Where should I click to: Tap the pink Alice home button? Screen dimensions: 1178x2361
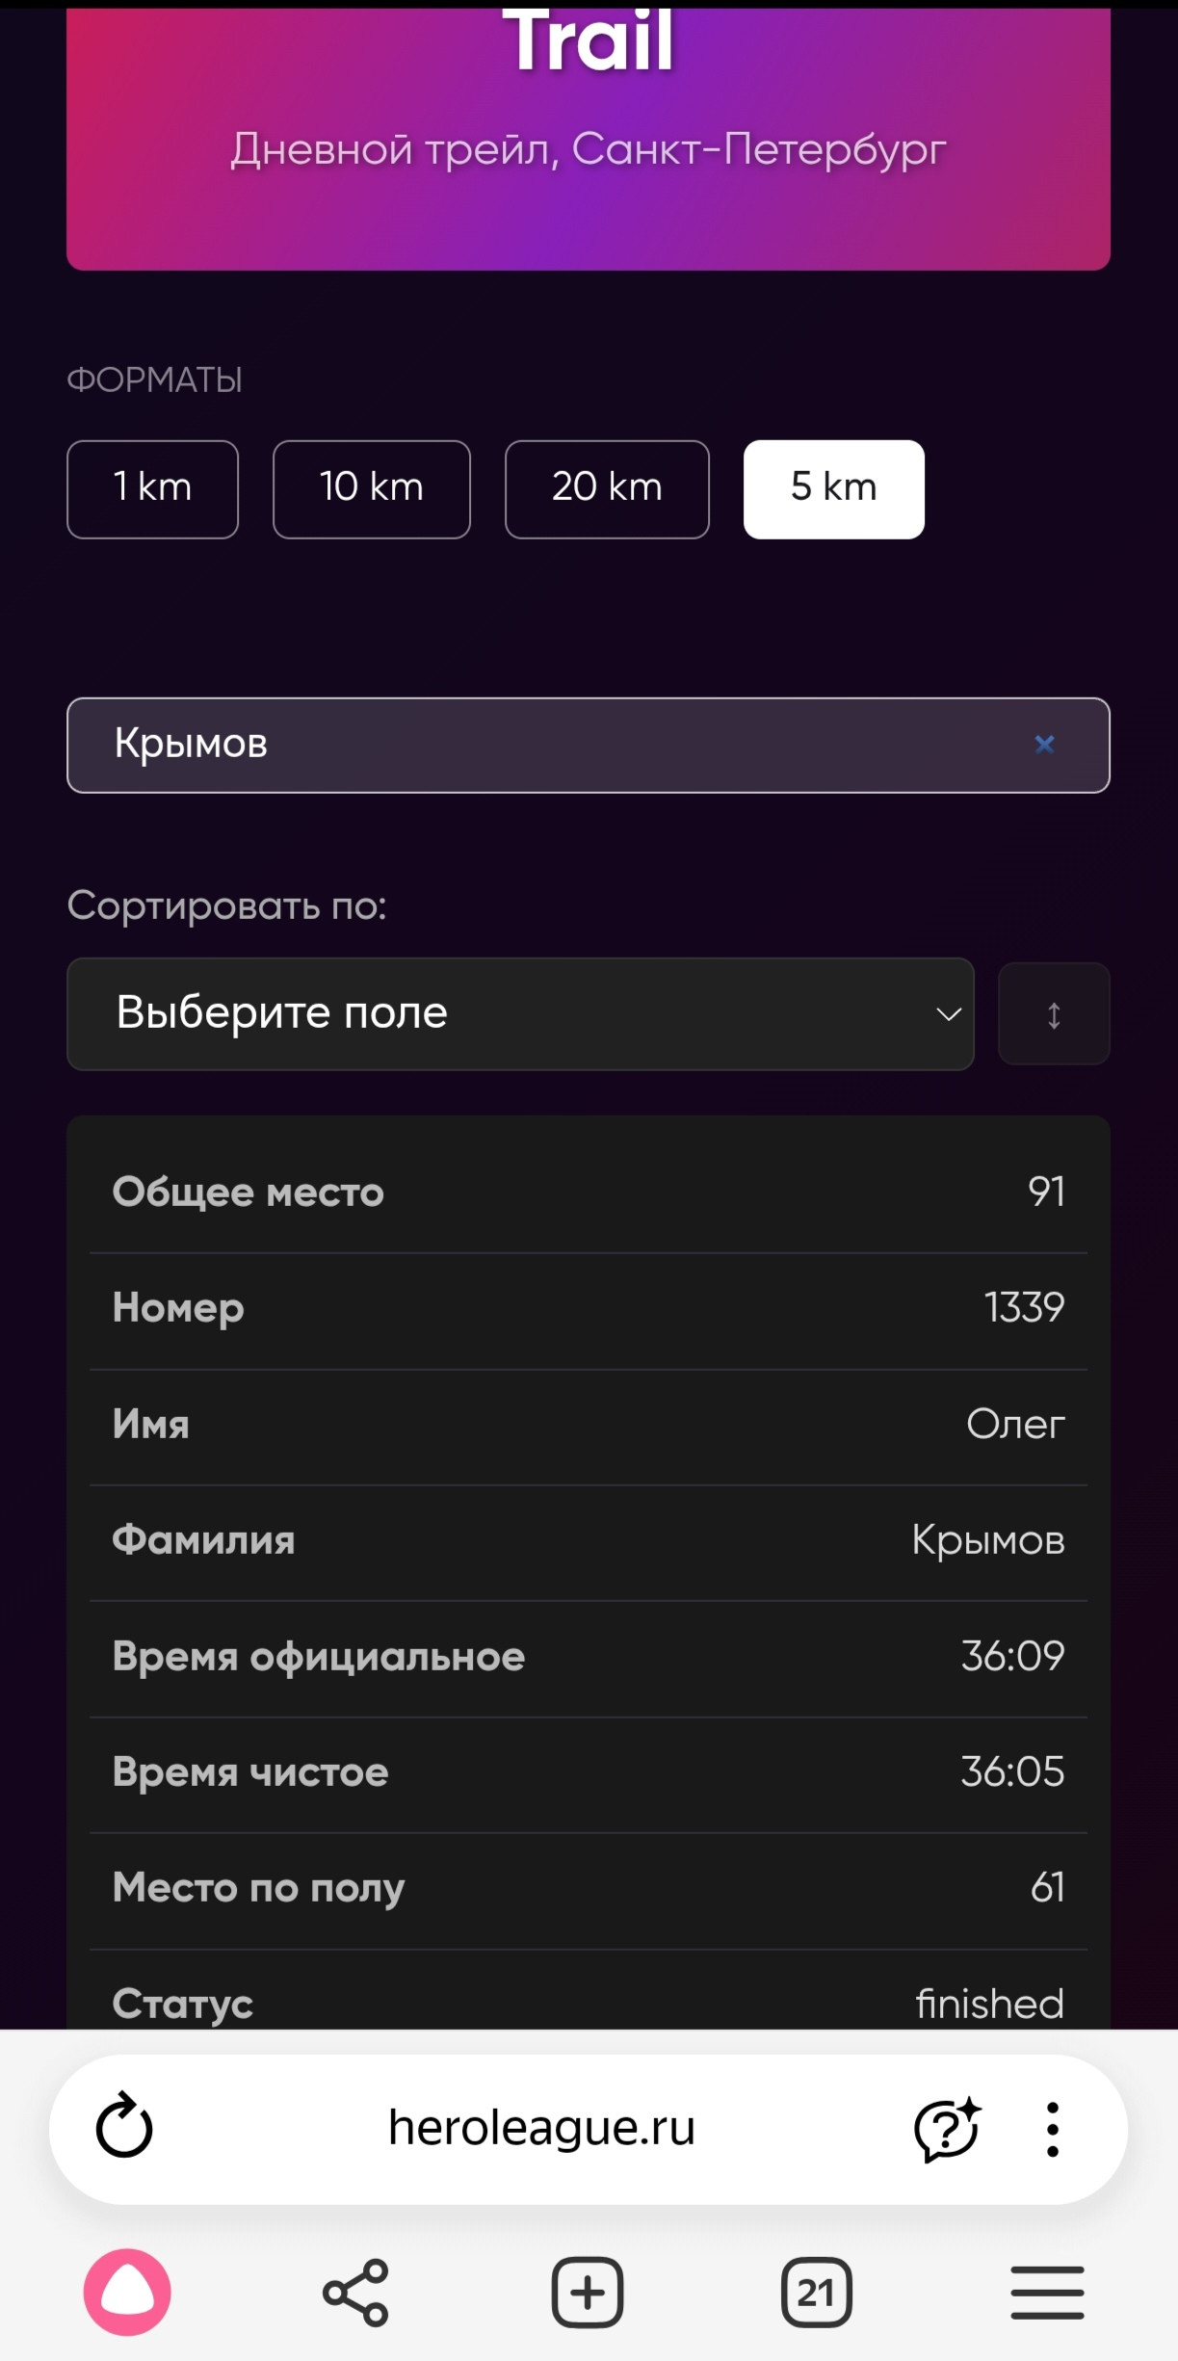tap(127, 2292)
